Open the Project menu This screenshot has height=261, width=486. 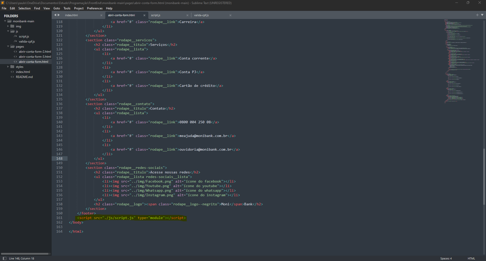[x=79, y=8]
